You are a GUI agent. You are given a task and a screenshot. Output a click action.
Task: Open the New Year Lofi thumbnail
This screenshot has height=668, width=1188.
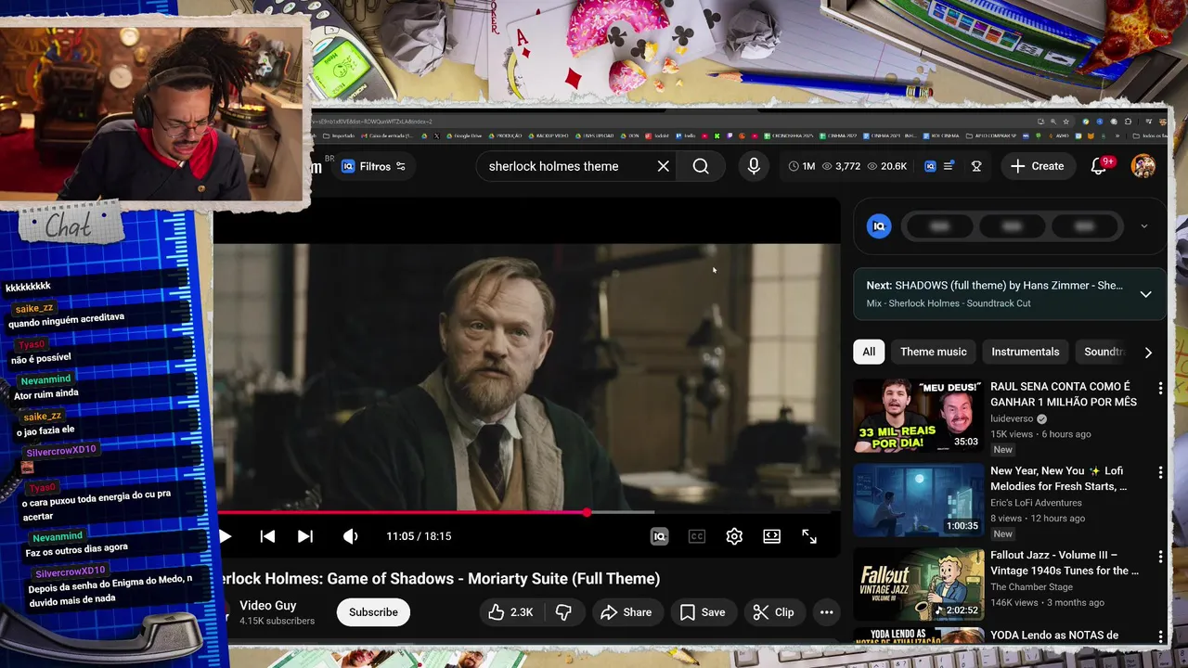point(918,500)
